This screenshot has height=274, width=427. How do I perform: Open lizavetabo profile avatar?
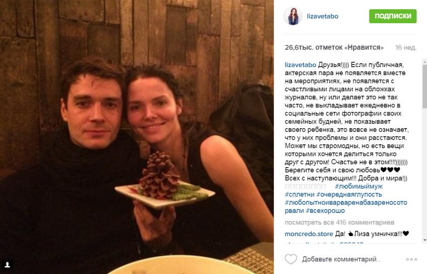pyautogui.click(x=293, y=16)
